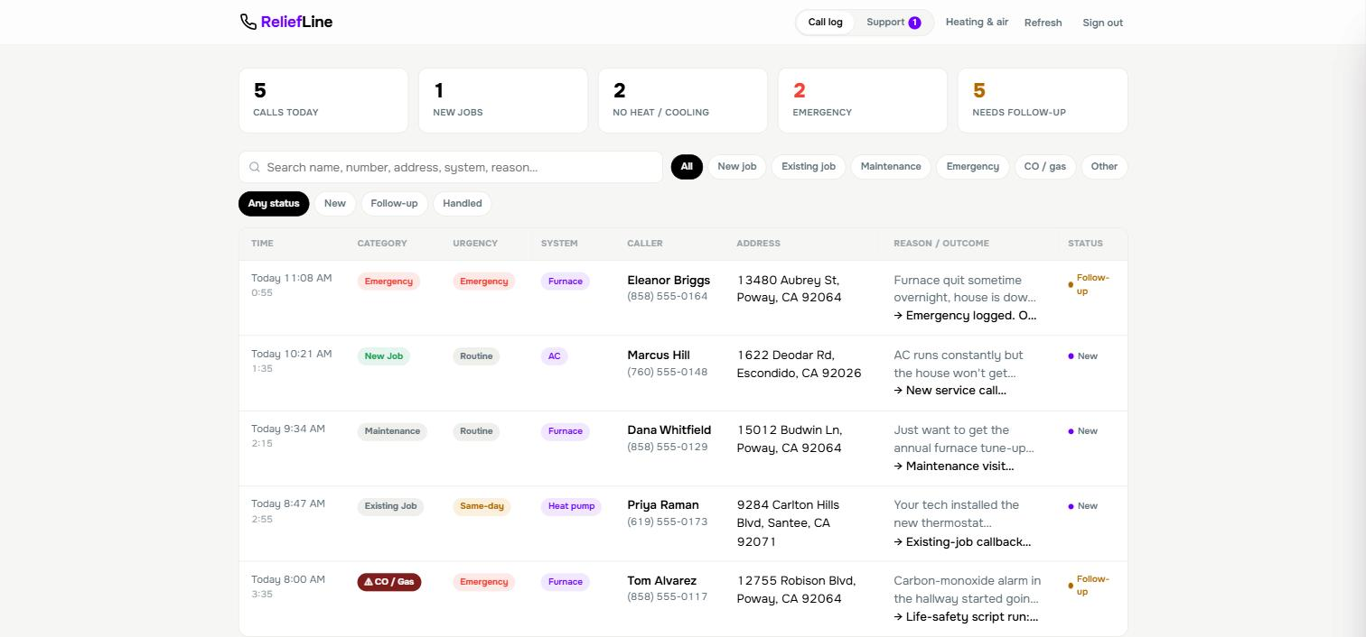The width and height of the screenshot is (1366, 637).
Task: Click the Refresh button
Action: click(x=1043, y=23)
